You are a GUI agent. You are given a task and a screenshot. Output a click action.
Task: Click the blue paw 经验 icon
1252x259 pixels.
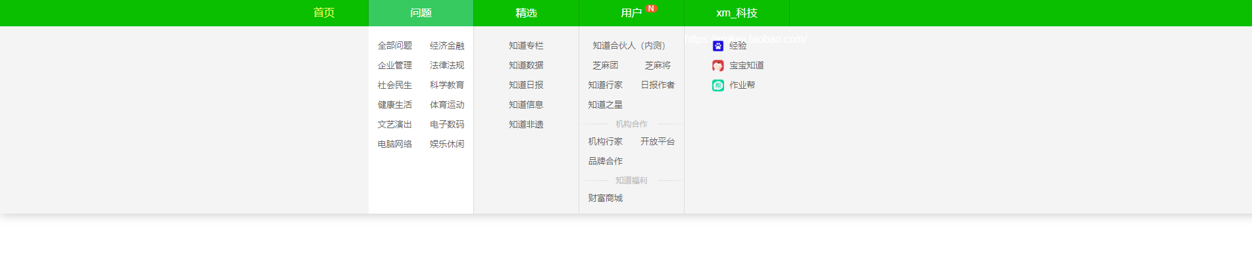coord(718,46)
